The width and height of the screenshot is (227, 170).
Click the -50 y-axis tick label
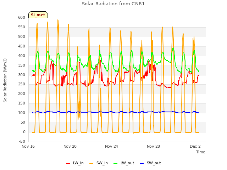pos(22,141)
